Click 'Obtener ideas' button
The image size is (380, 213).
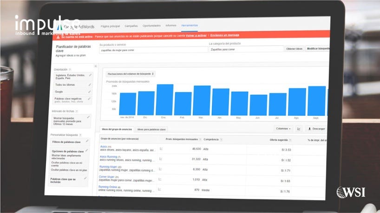294,49
